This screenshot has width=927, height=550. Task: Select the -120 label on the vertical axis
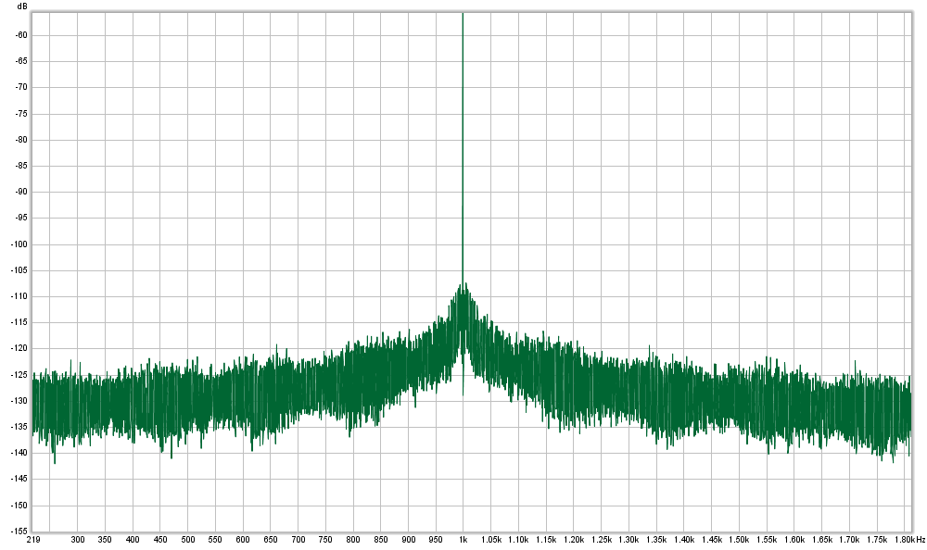19,348
